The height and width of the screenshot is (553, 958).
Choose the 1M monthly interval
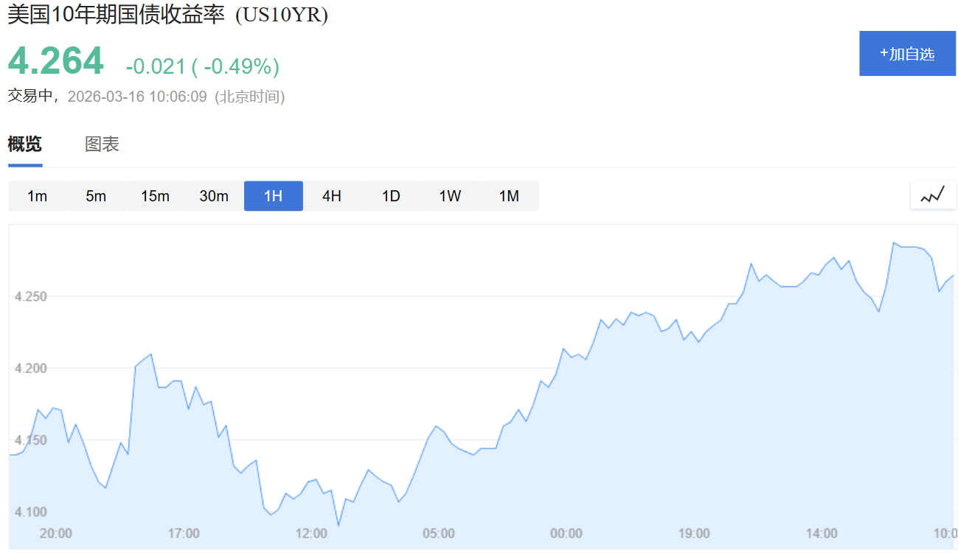pos(509,196)
